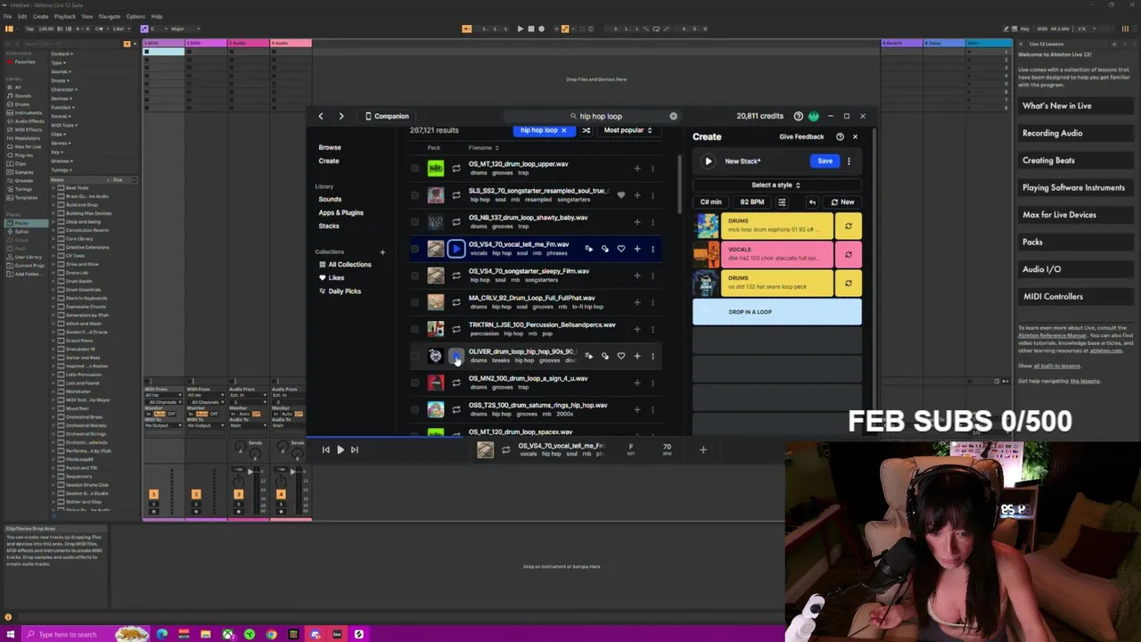Regenerate the pink VOCALS layer
The height and width of the screenshot is (642, 1141).
coord(848,255)
